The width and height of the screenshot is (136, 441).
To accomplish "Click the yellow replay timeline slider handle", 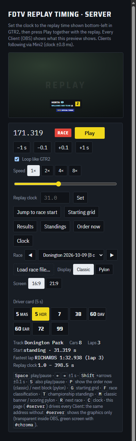I will [x=58, y=184].
